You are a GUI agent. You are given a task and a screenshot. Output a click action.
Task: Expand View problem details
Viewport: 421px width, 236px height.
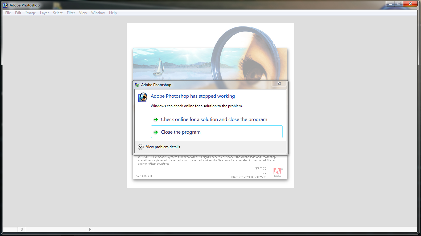(159, 147)
